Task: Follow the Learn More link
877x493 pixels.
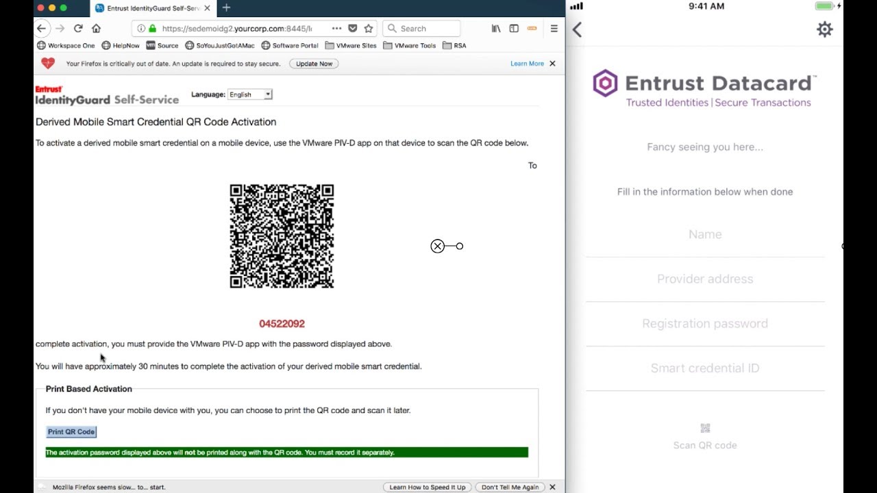Action: pos(527,64)
